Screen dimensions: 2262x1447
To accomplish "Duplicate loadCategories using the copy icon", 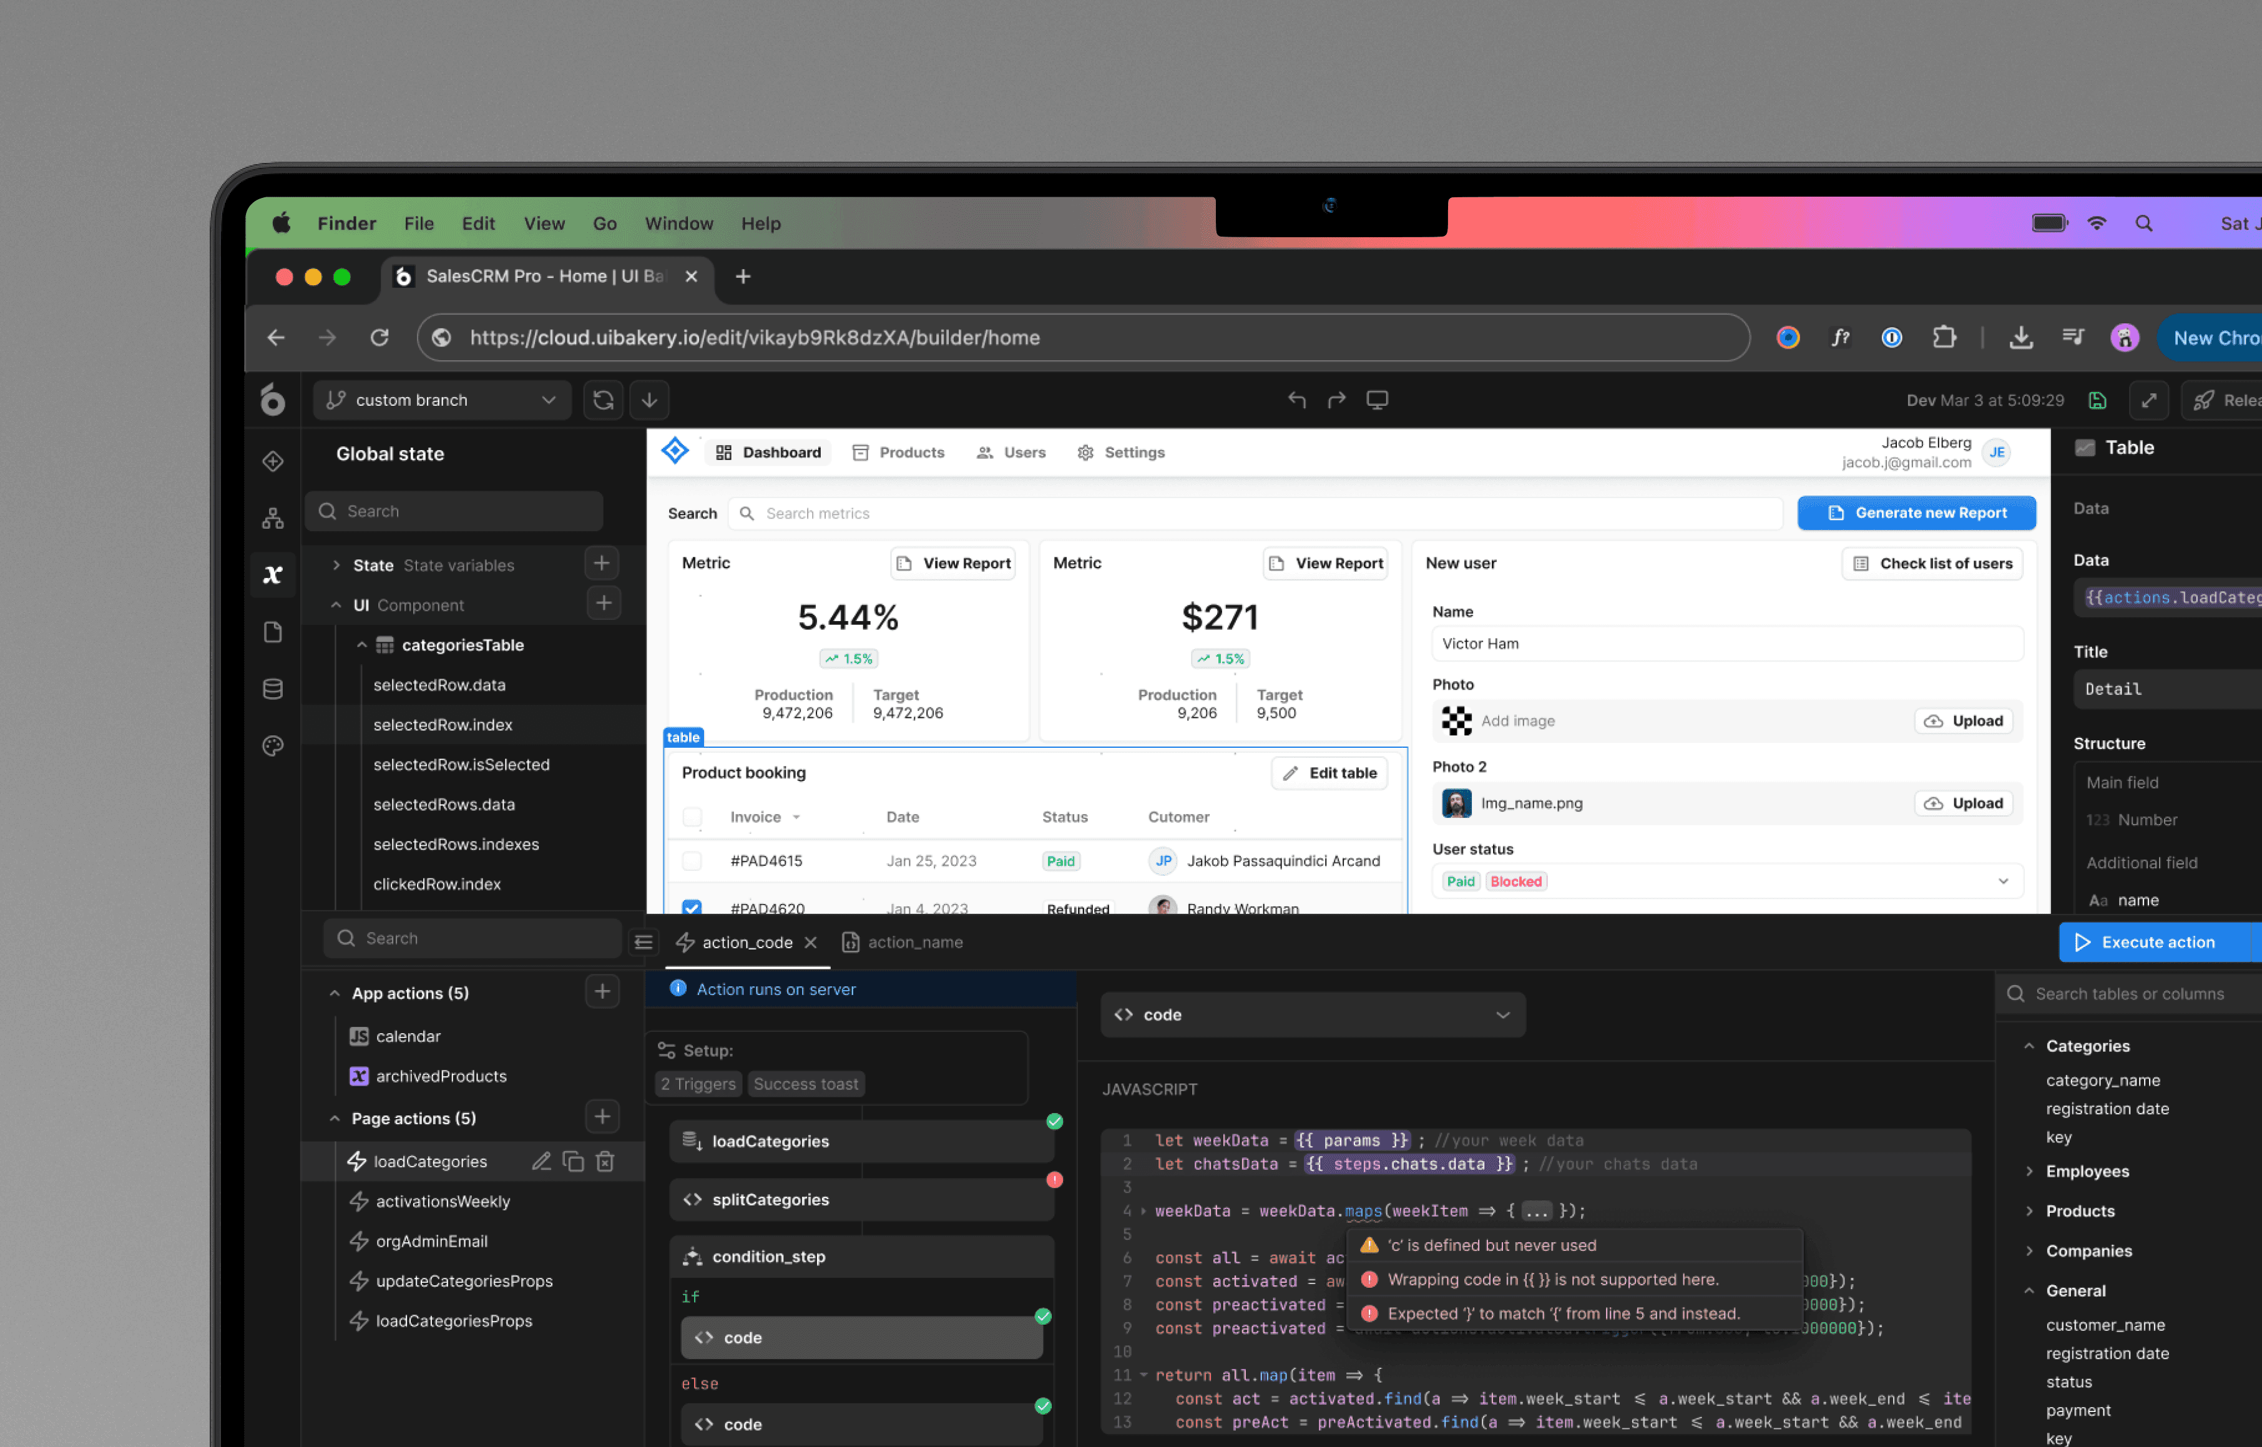I will [x=573, y=1161].
